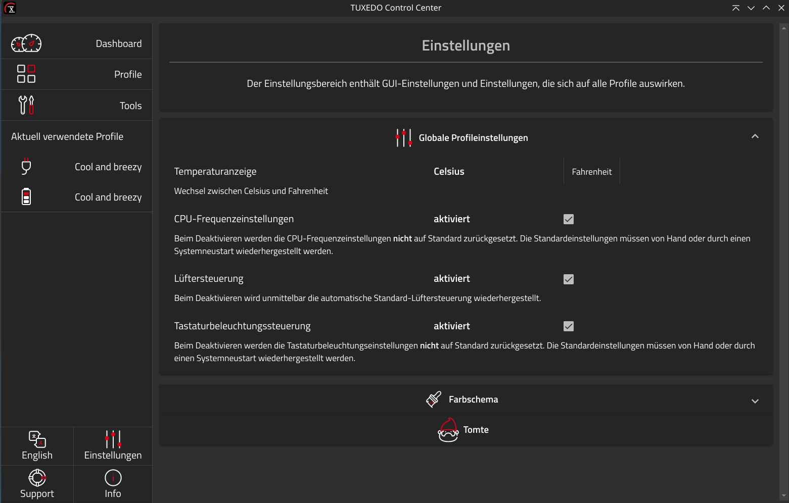Select mains-power profile Cool and breezy
This screenshot has width=789, height=503.
[x=76, y=167]
